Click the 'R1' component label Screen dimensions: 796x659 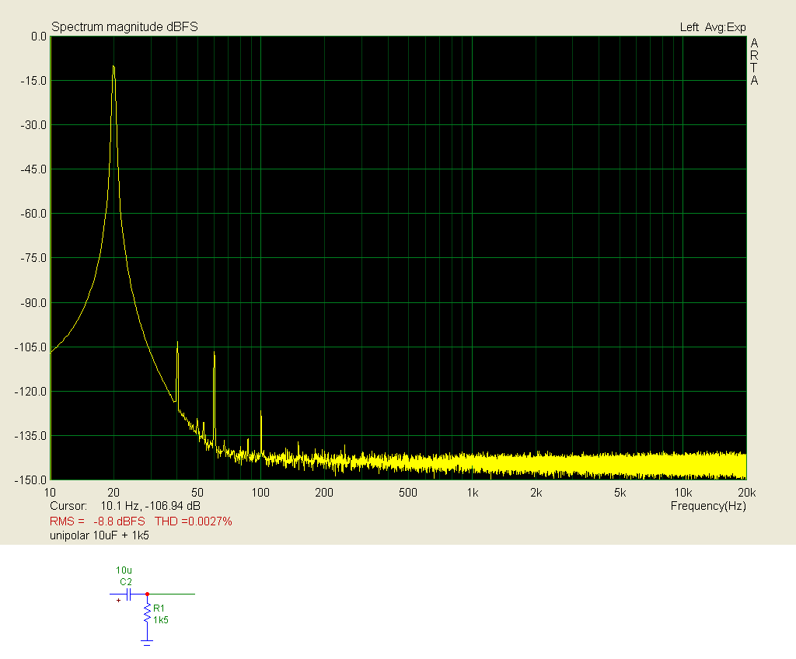[159, 608]
